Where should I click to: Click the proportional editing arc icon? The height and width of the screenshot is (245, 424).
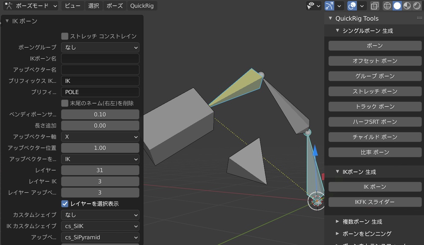point(330,6)
